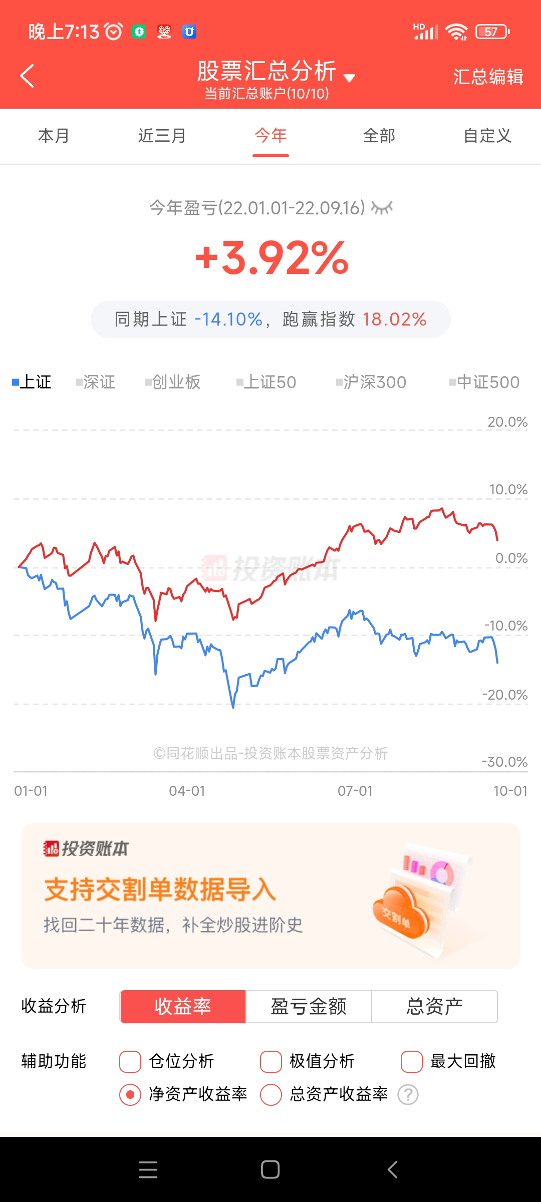Expand the 股票汇总分析 title dropdown
541x1202 pixels.
[x=349, y=78]
